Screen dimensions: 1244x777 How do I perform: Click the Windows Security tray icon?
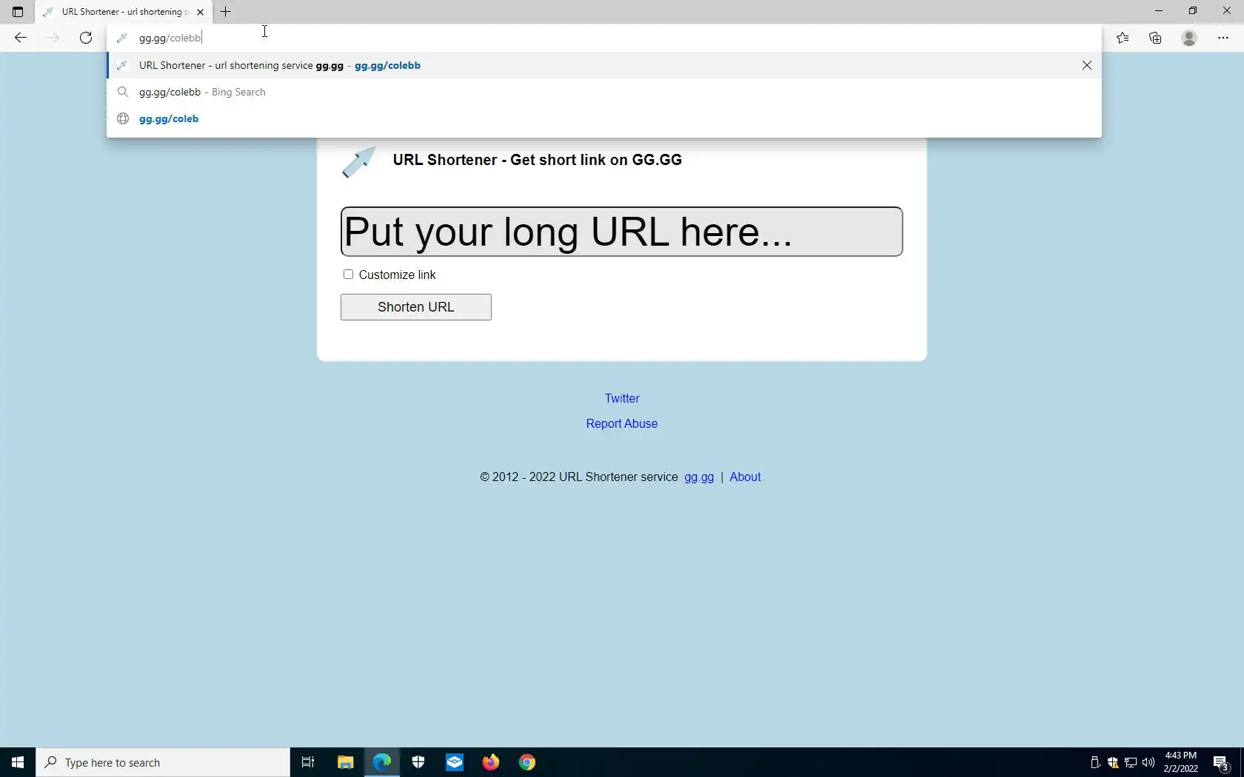pos(1113,762)
